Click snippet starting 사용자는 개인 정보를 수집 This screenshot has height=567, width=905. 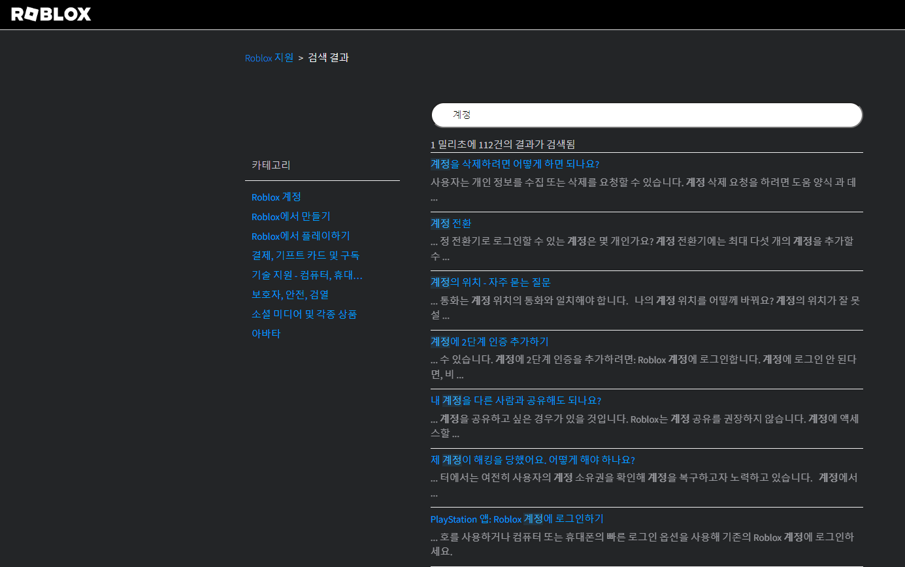click(x=644, y=189)
